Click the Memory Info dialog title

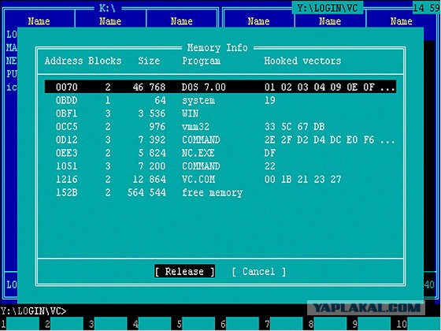[x=217, y=48]
